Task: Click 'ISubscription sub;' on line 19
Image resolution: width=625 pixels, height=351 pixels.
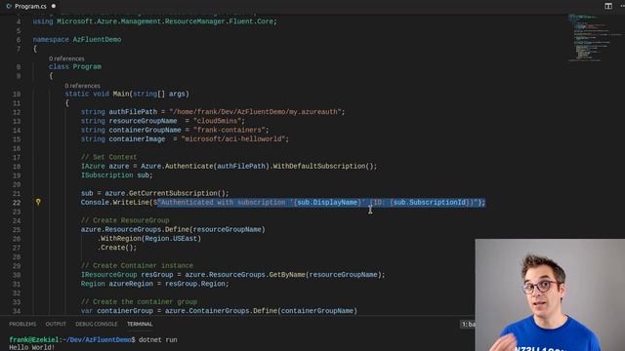Action: pos(117,175)
